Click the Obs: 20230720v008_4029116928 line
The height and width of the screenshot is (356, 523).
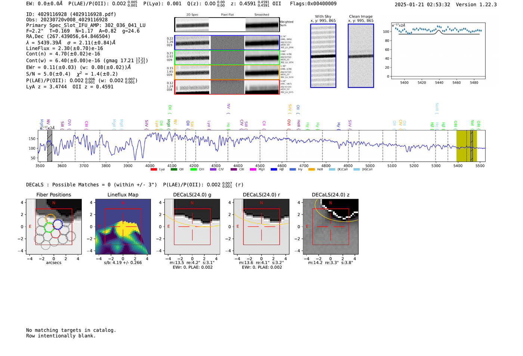point(67,20)
